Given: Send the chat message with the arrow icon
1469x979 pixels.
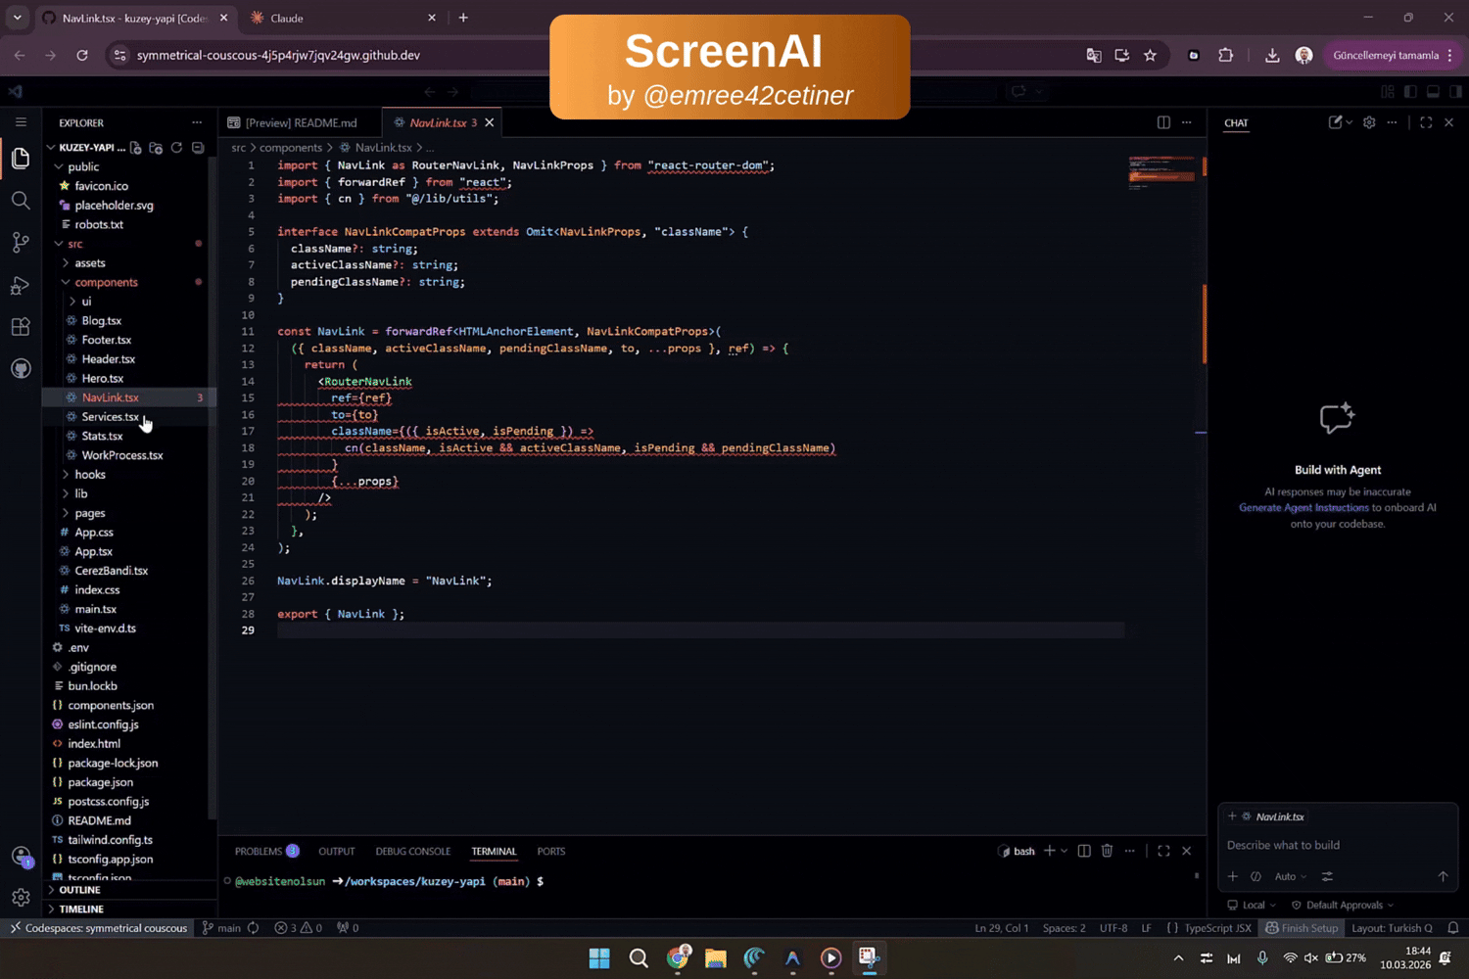Looking at the screenshot, I should tap(1443, 876).
